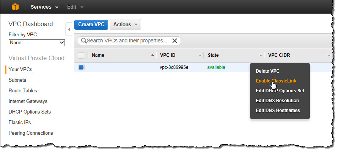
Task: Click the AWS orange cube logo
Action: tap(15, 7)
